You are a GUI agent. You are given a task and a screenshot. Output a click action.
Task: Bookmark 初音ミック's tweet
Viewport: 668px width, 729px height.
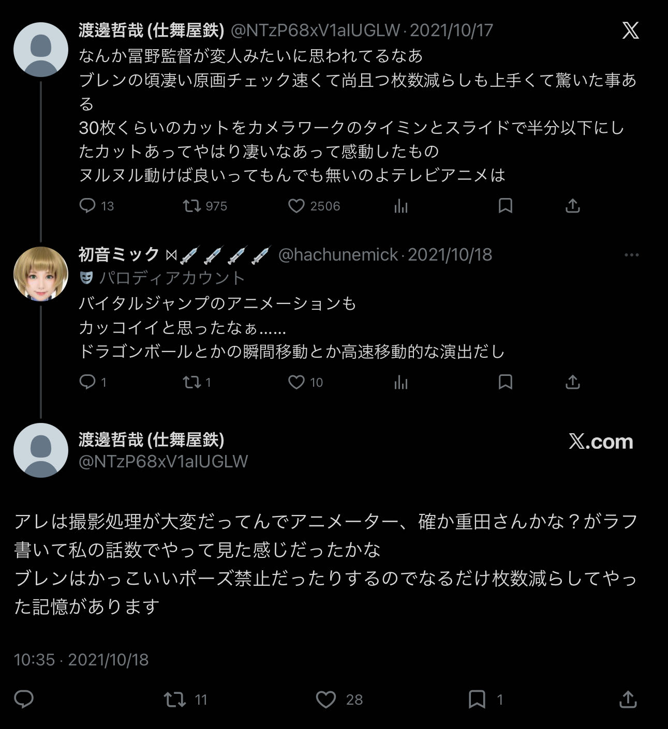(505, 382)
